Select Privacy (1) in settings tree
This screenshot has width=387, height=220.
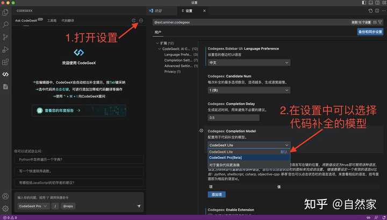tap(173, 71)
